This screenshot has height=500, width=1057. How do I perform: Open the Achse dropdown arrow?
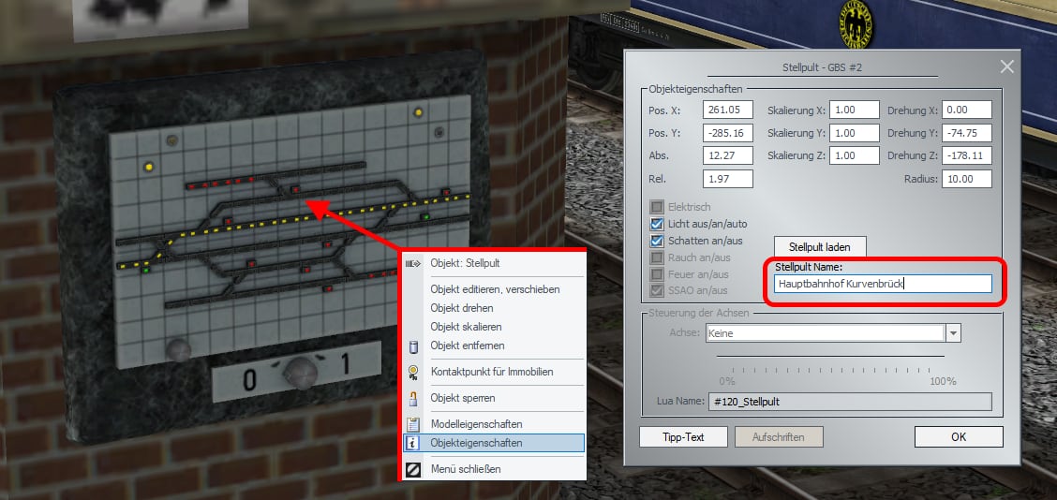pos(953,333)
